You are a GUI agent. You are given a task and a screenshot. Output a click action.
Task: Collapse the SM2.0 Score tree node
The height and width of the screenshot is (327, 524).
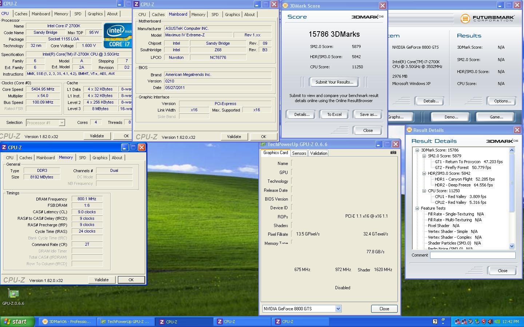pos(424,156)
